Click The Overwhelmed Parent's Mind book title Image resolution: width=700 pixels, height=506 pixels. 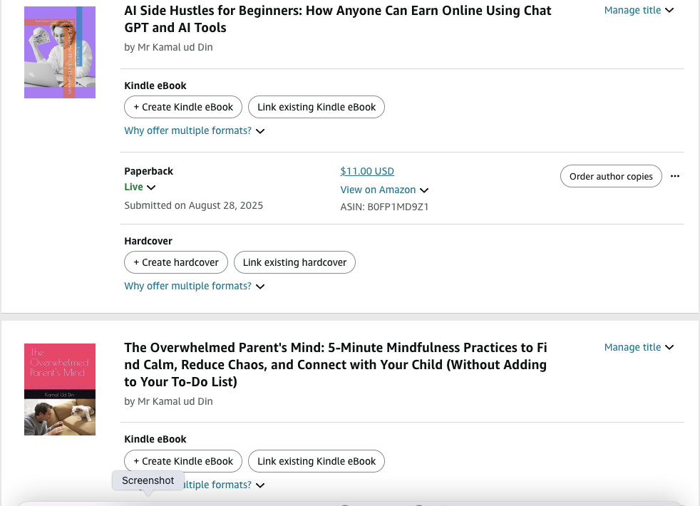(x=335, y=365)
